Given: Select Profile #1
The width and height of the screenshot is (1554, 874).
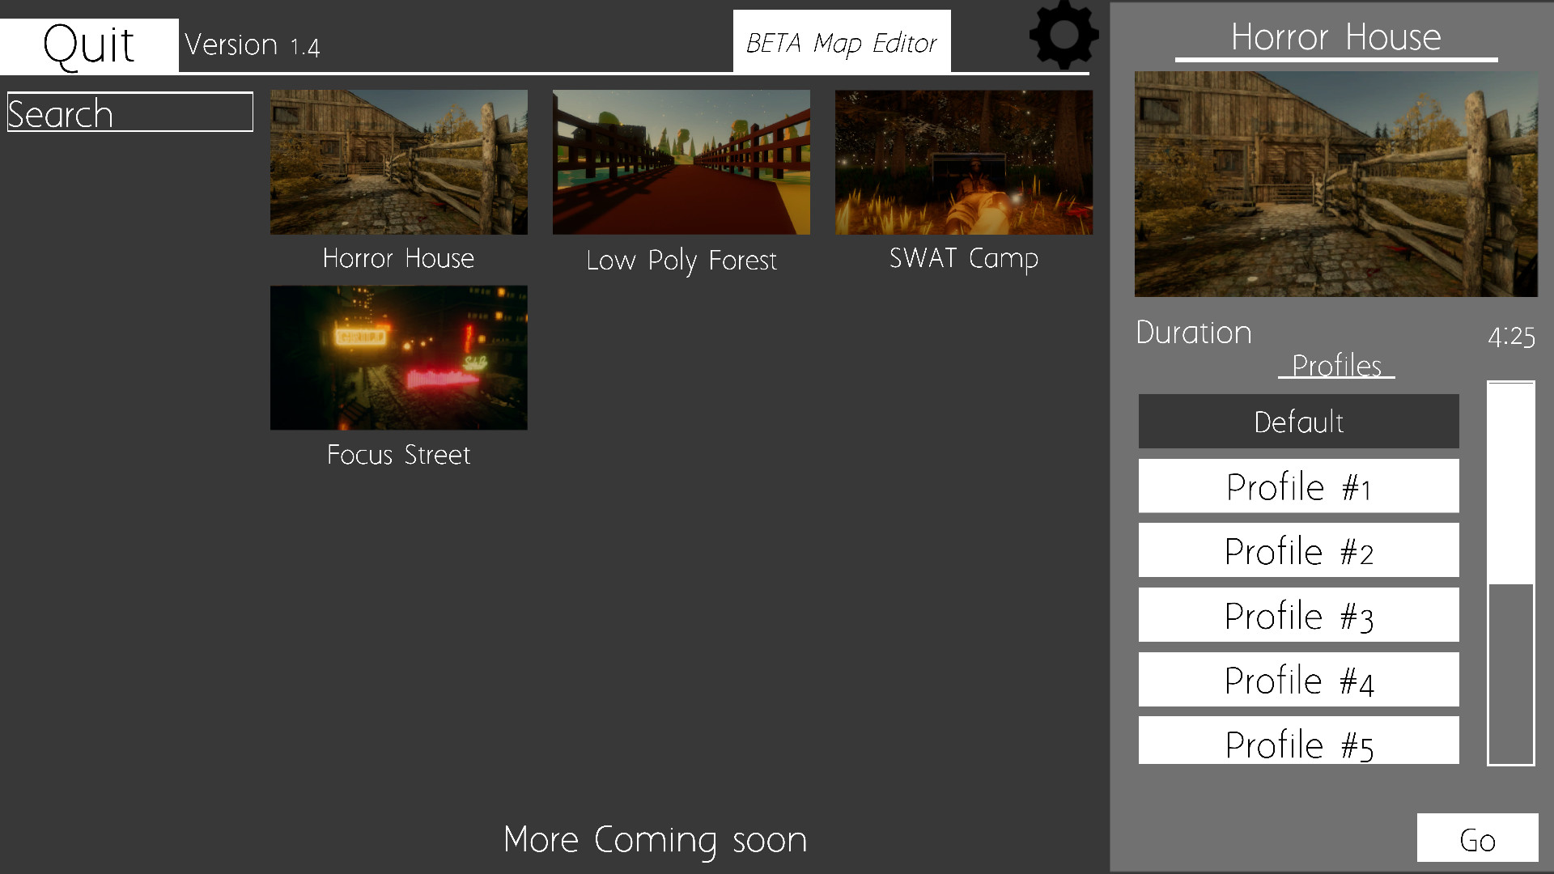Looking at the screenshot, I should tap(1298, 486).
